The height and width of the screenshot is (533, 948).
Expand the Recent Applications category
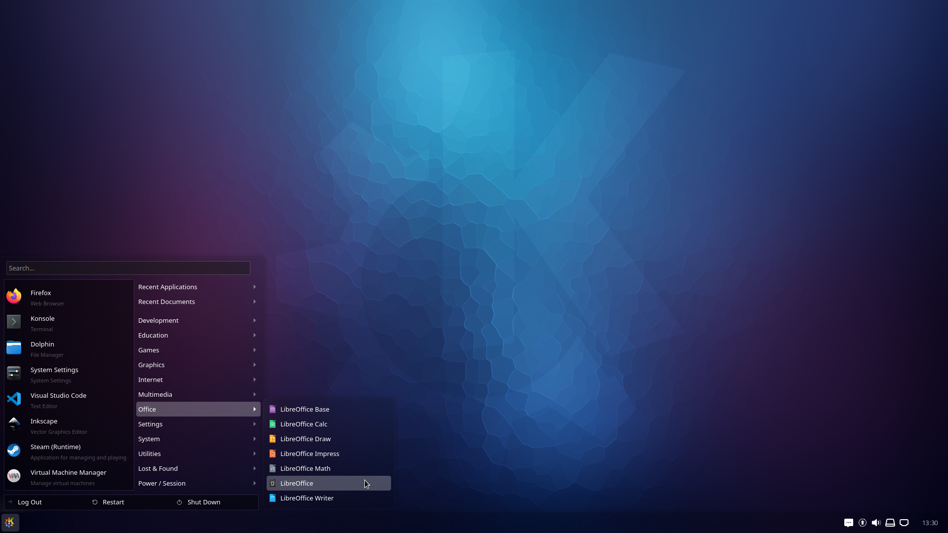coord(198,287)
